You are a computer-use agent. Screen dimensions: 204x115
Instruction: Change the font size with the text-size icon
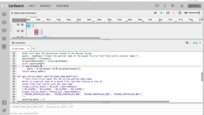point(165,6)
